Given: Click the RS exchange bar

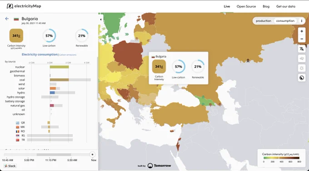Looking at the screenshot, I should 50,136.
